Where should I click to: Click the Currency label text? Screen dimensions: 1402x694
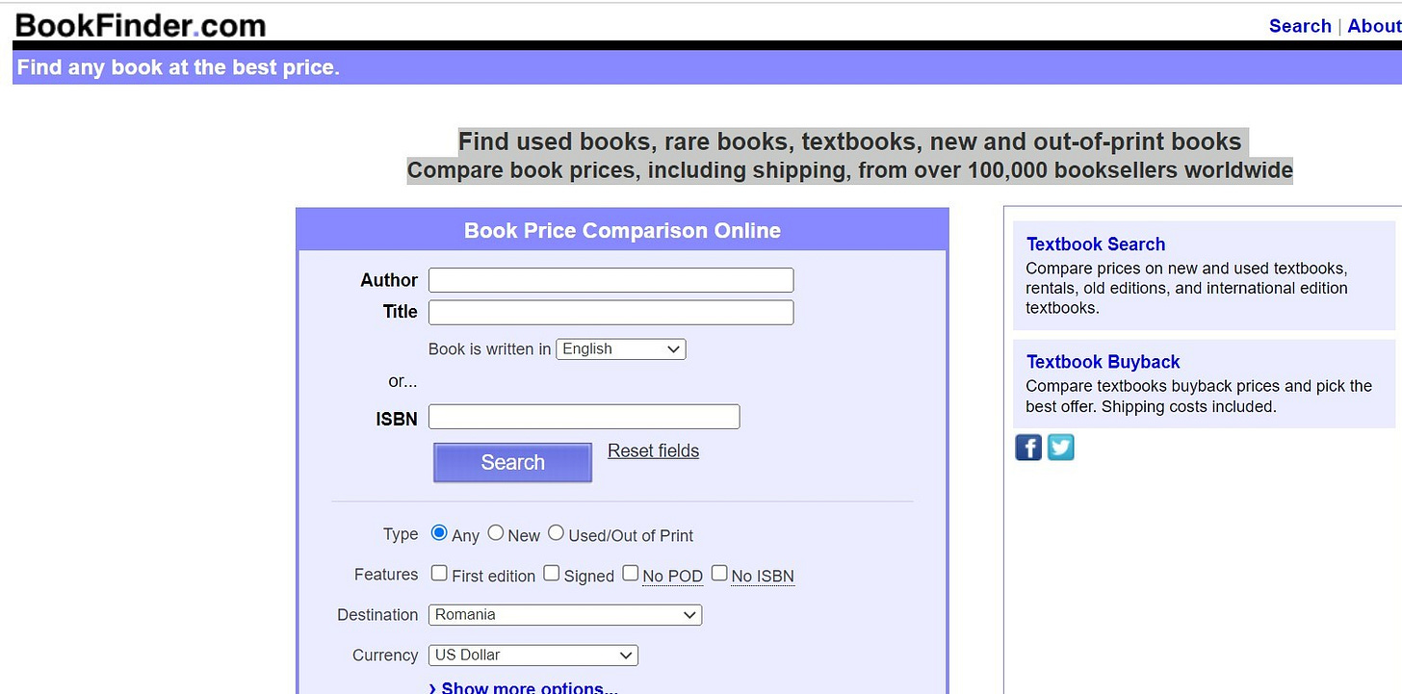coord(385,655)
